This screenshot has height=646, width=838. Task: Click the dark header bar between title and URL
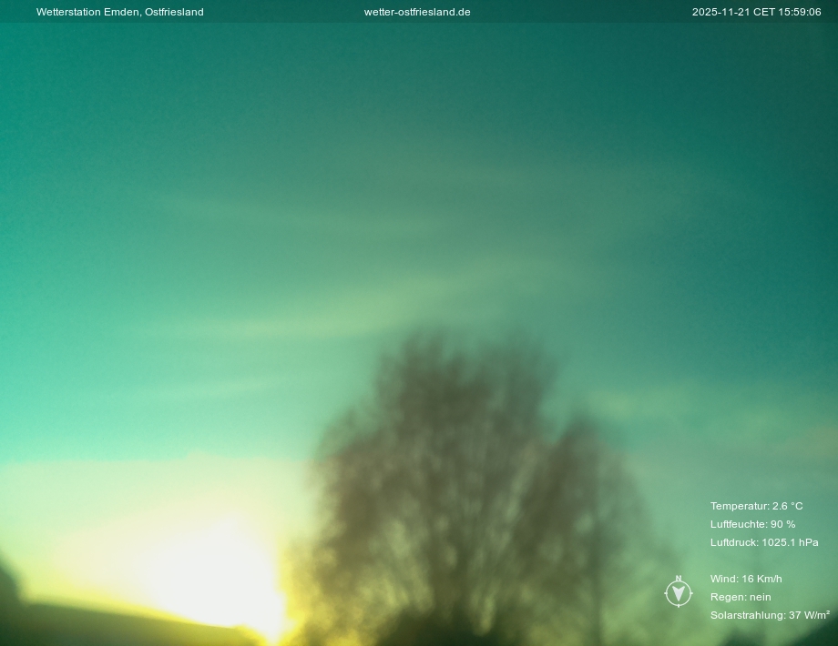pyautogui.click(x=282, y=12)
